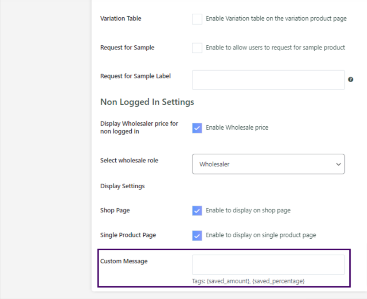Untick the Single Product Page checkbox
Viewport: 367px width, 299px height.
click(197, 236)
